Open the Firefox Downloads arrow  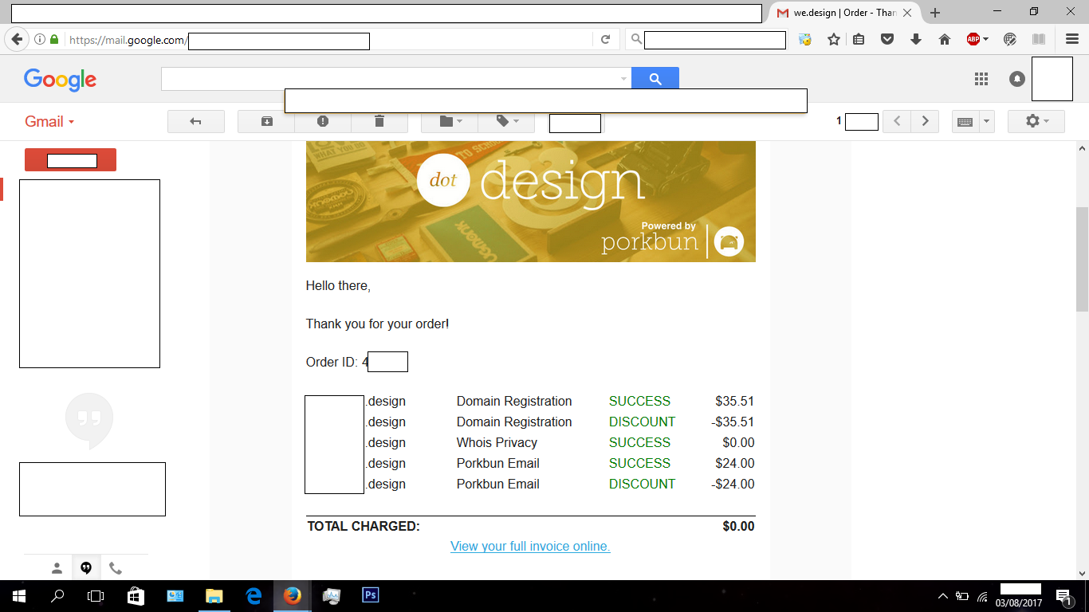[x=916, y=39]
